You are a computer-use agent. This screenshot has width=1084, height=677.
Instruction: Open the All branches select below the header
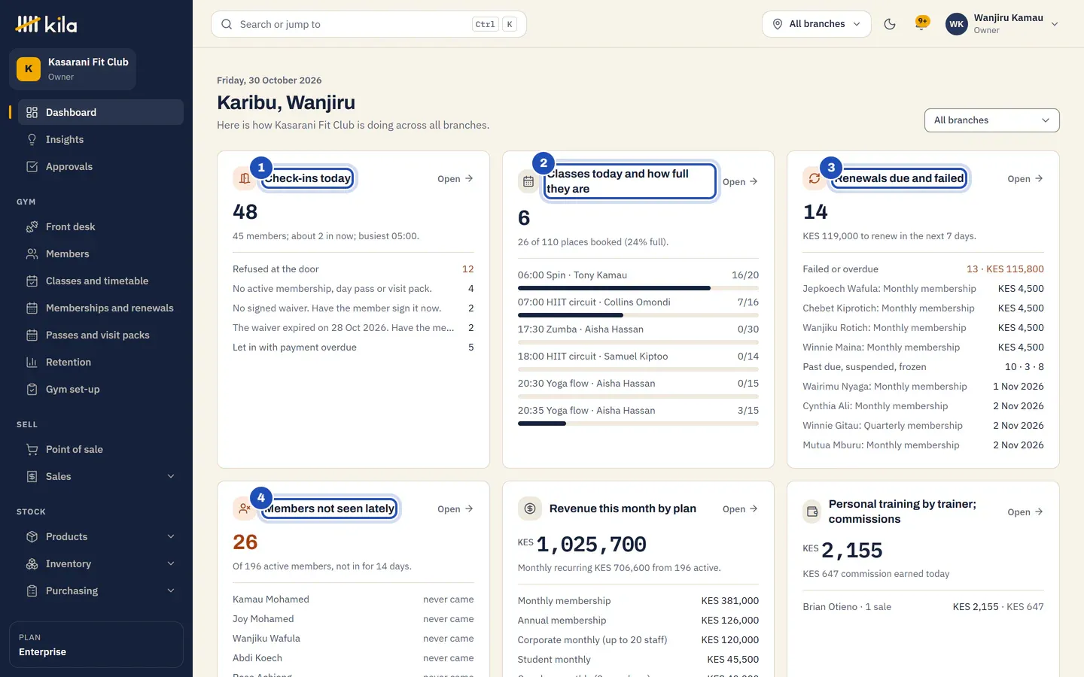(x=991, y=120)
